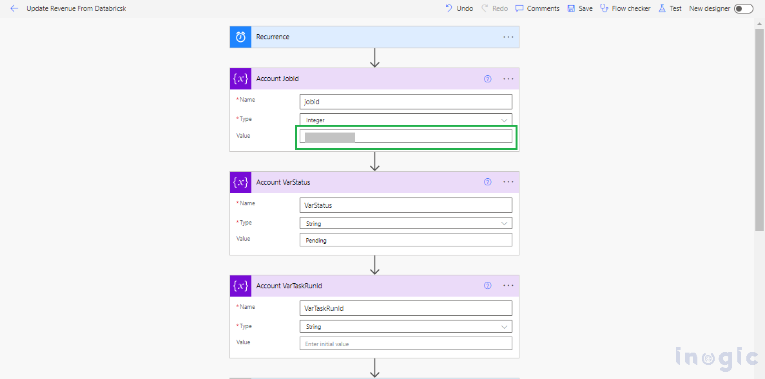
Task: Click the Account VarStatus variable icon
Action: [x=240, y=182]
